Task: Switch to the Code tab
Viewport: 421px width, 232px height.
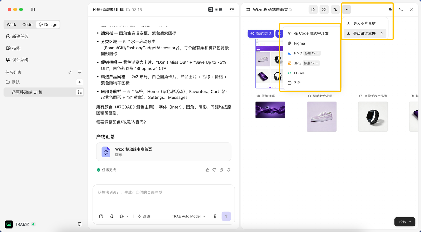Action: pos(27,25)
